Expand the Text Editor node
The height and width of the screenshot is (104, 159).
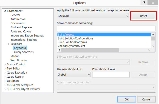(5, 69)
